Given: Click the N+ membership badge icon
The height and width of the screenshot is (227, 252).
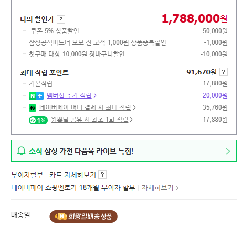Looking at the screenshot, I should click(36, 96).
